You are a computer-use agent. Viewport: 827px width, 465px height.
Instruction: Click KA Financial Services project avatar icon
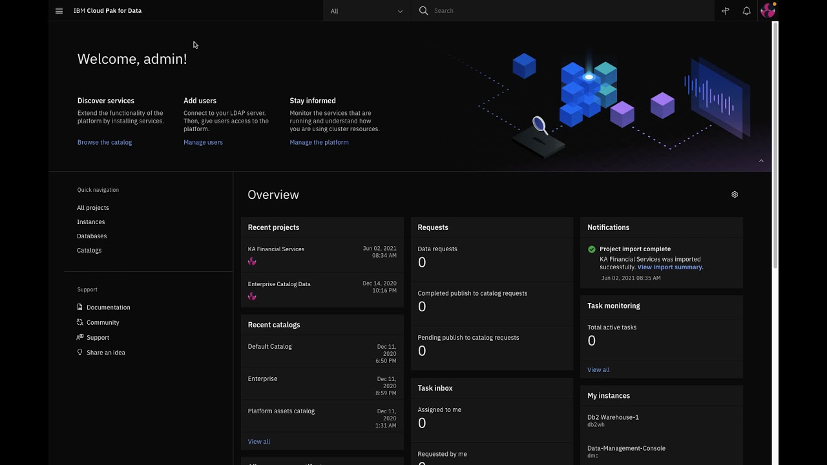click(252, 262)
